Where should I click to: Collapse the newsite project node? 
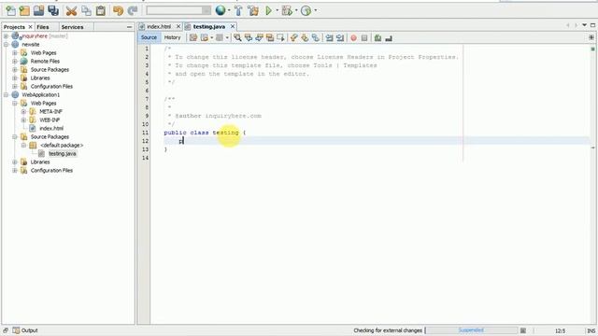(6, 45)
